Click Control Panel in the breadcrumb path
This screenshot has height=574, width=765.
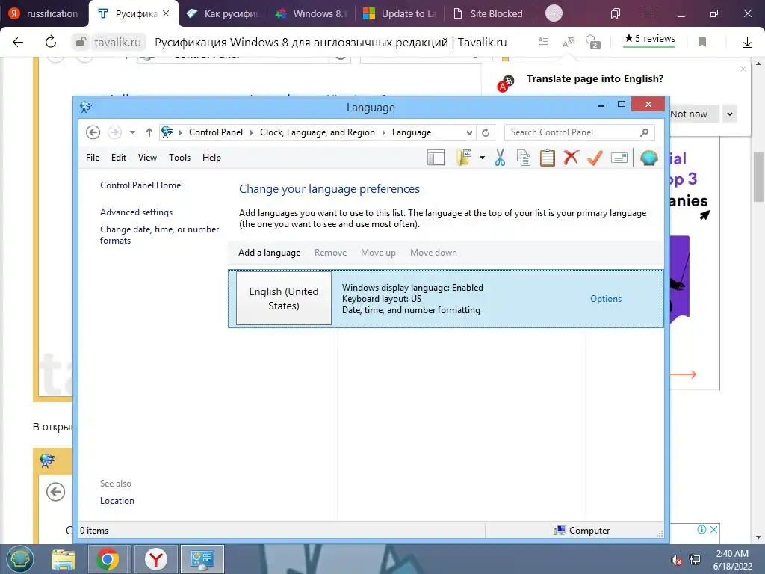tap(216, 132)
